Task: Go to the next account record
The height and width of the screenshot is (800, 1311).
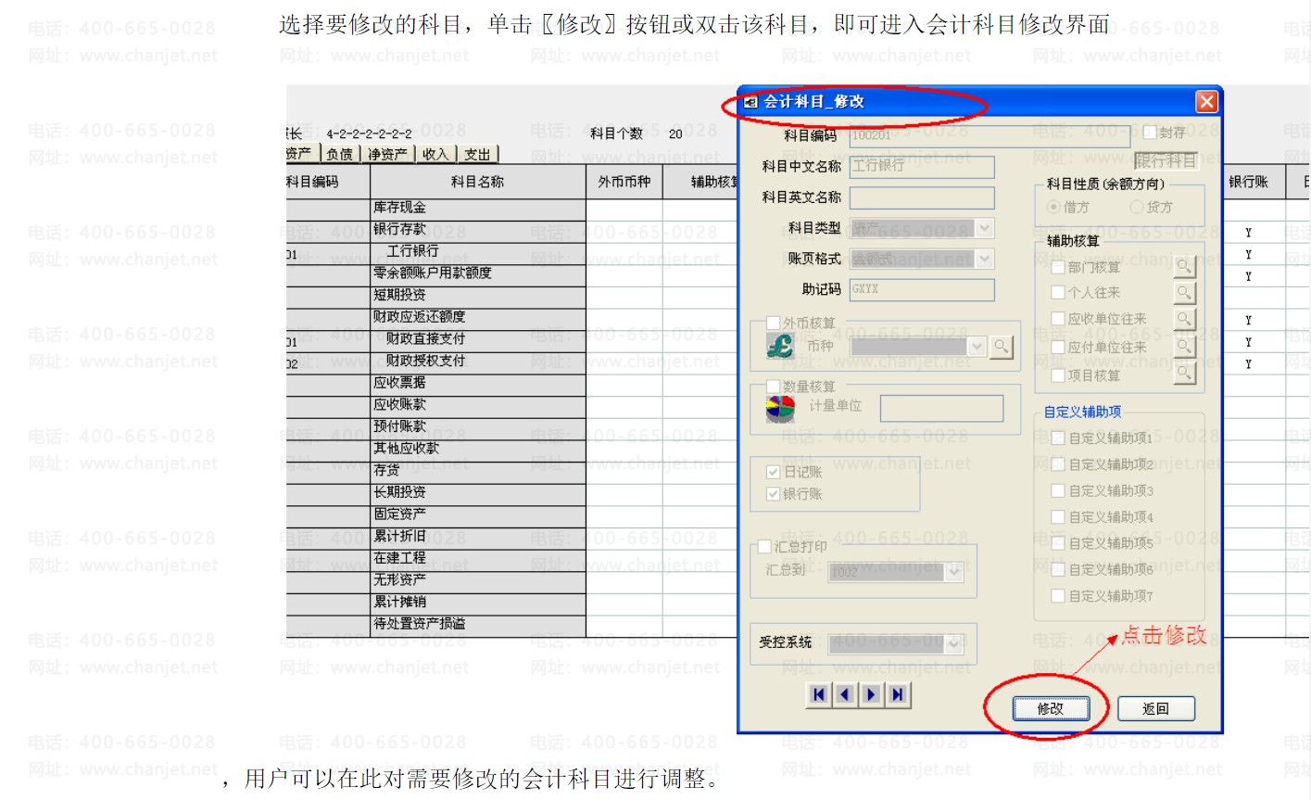Action: tap(872, 694)
